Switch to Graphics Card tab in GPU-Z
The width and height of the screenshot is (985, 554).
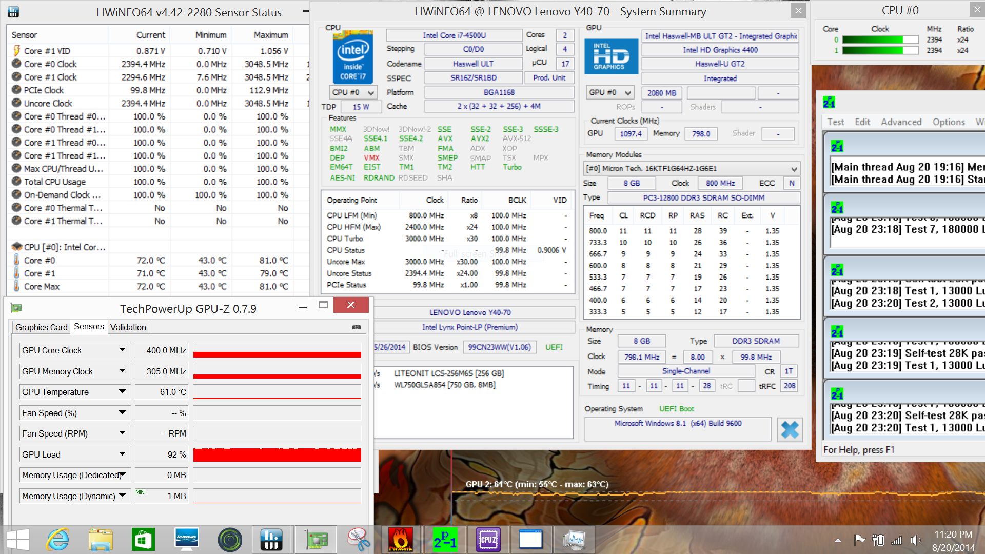[41, 327]
